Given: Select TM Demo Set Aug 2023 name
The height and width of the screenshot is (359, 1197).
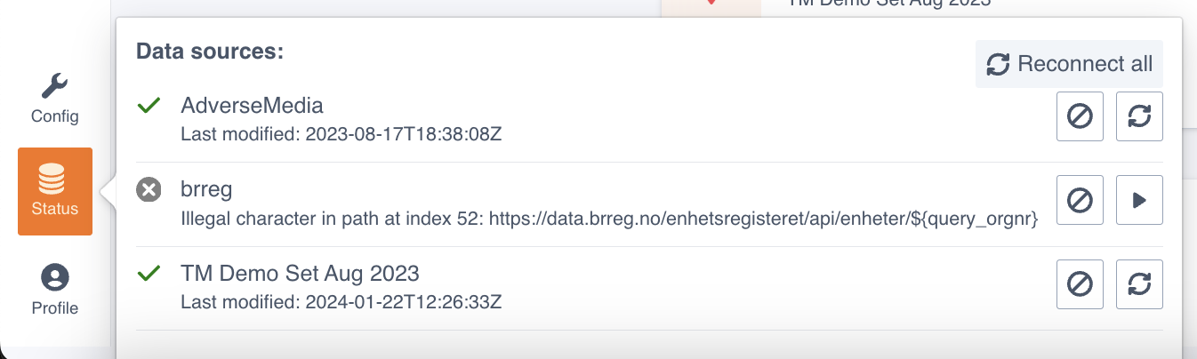Looking at the screenshot, I should pos(300,273).
